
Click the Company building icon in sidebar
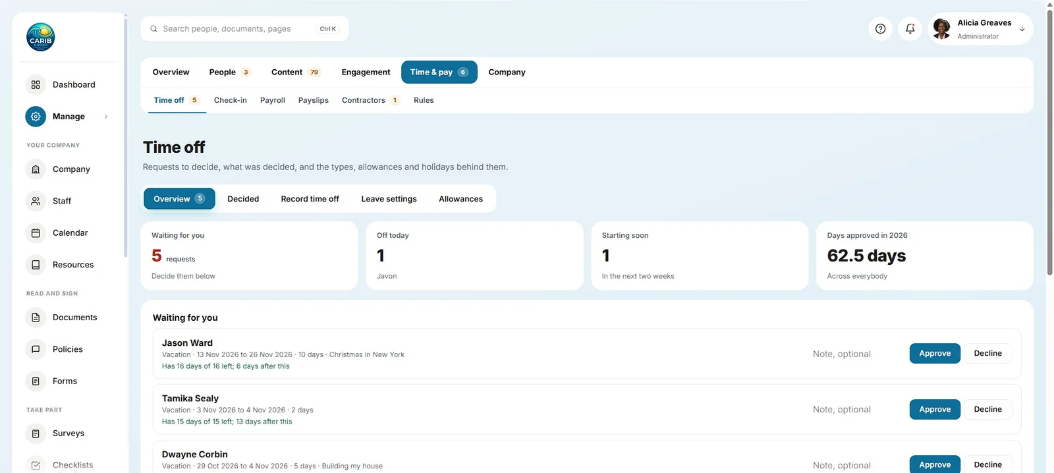coord(36,169)
